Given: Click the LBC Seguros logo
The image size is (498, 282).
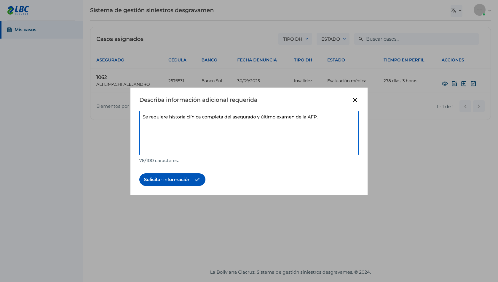Looking at the screenshot, I should coord(18,10).
